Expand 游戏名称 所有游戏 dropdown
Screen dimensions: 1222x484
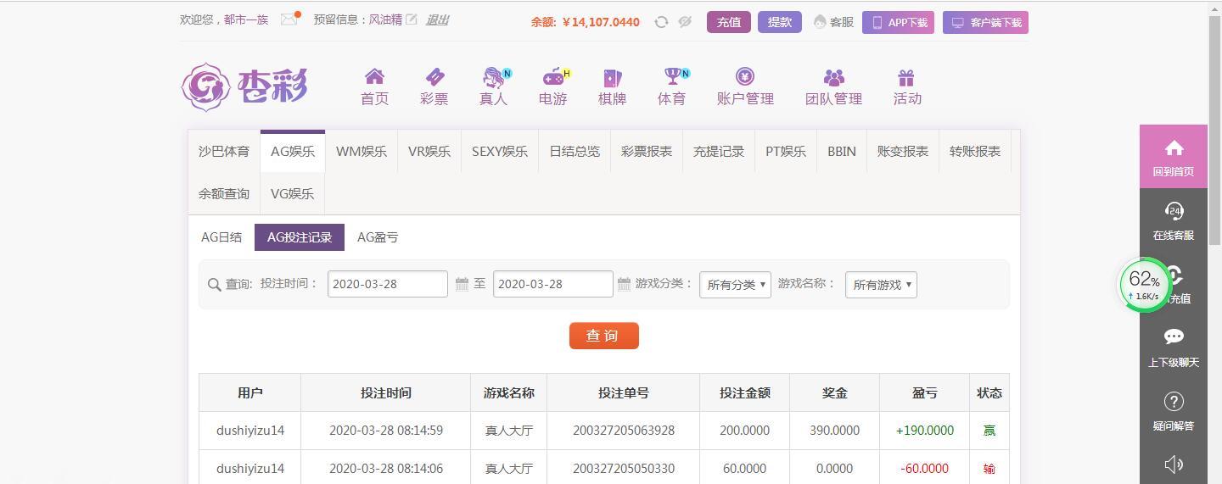coord(881,285)
